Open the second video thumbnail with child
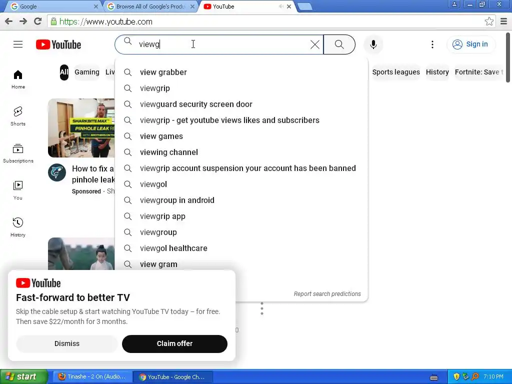 81,253
